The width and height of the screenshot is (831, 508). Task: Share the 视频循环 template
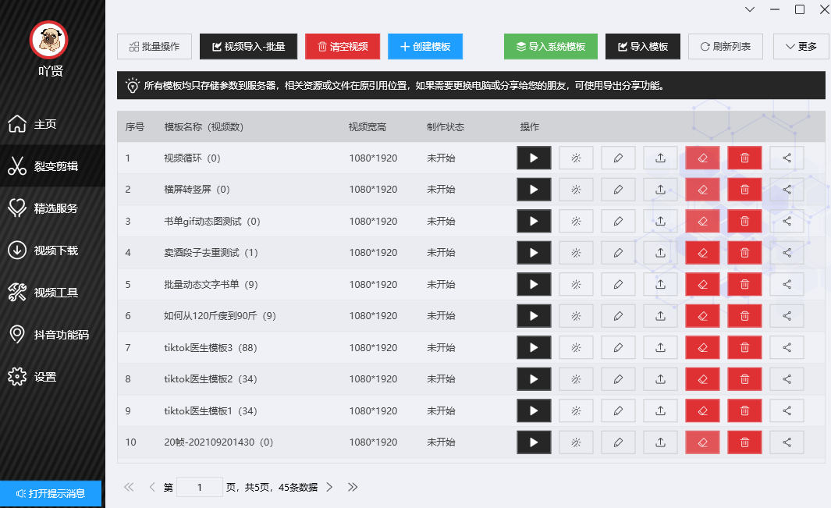coord(787,158)
